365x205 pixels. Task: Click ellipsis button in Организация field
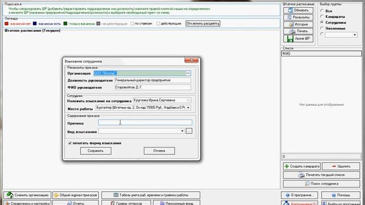tap(188, 73)
